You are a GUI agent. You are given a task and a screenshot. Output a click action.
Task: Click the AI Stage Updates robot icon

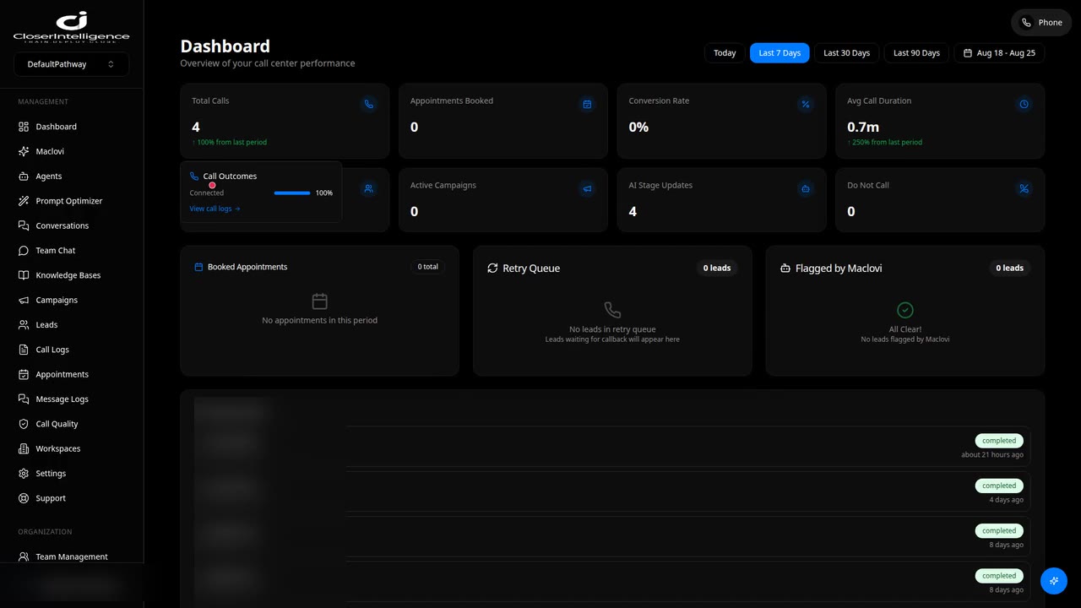(806, 188)
